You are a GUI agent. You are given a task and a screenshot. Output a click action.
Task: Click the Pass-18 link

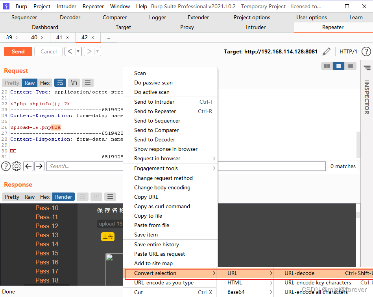pyautogui.click(x=47, y=280)
